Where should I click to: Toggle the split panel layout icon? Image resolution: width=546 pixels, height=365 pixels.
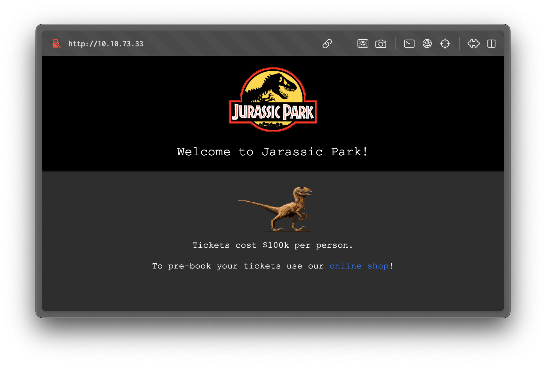(x=492, y=43)
